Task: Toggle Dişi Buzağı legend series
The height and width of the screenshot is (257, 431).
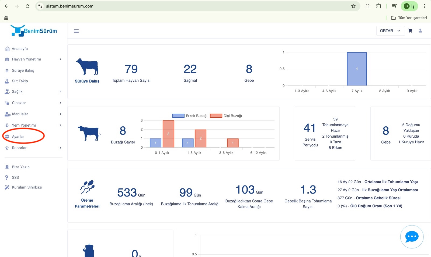Action: click(x=226, y=116)
